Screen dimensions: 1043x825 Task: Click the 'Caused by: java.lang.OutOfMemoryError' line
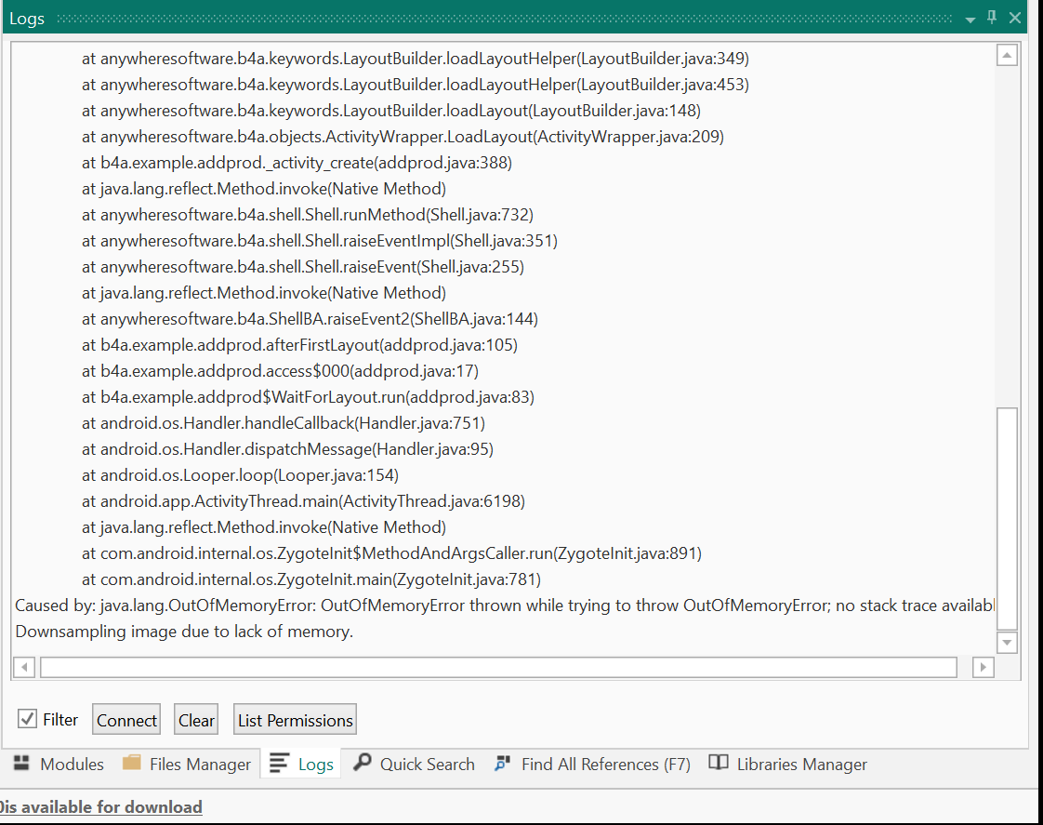pyautogui.click(x=505, y=605)
